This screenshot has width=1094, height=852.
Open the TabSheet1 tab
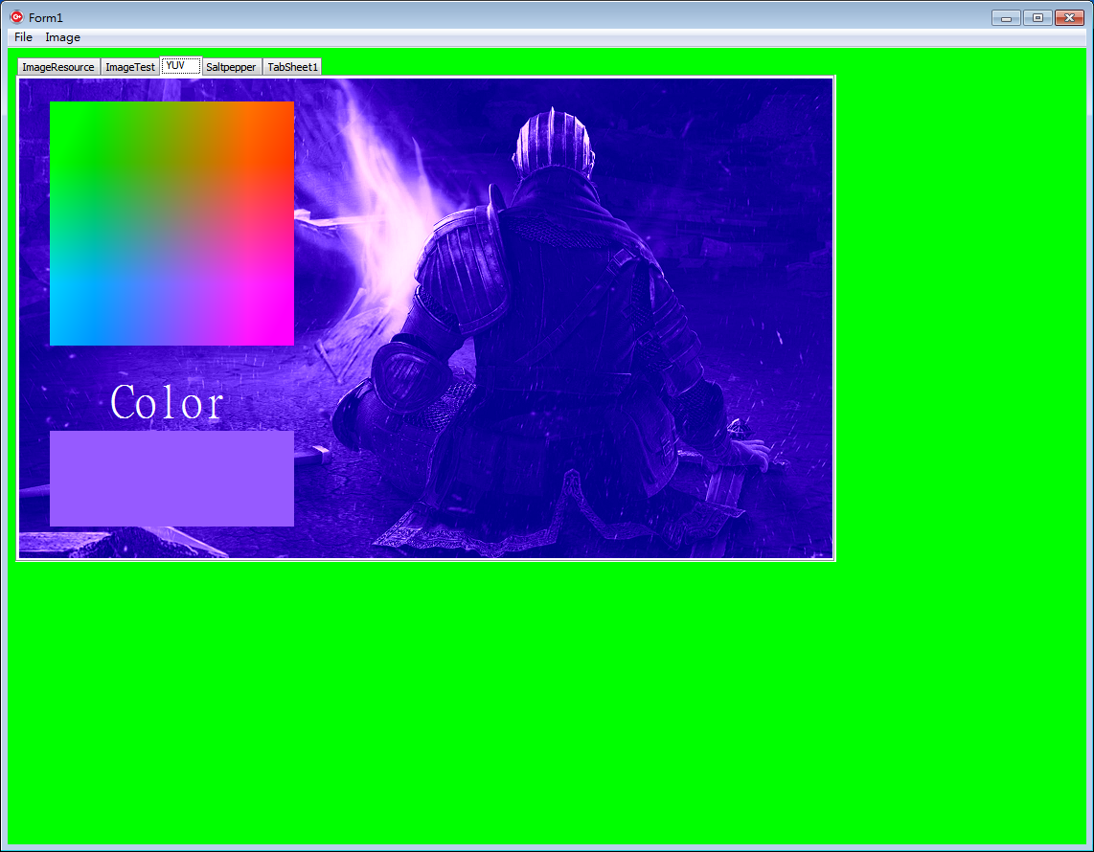point(292,67)
